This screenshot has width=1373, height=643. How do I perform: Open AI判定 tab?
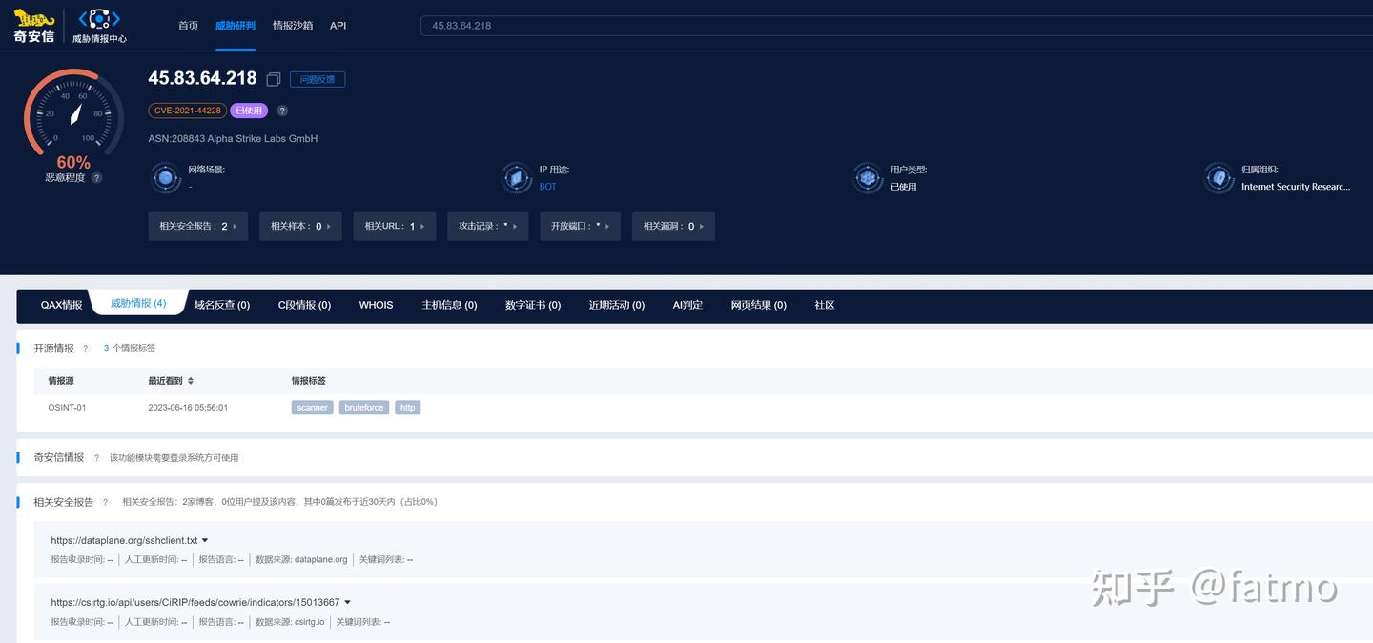(687, 305)
